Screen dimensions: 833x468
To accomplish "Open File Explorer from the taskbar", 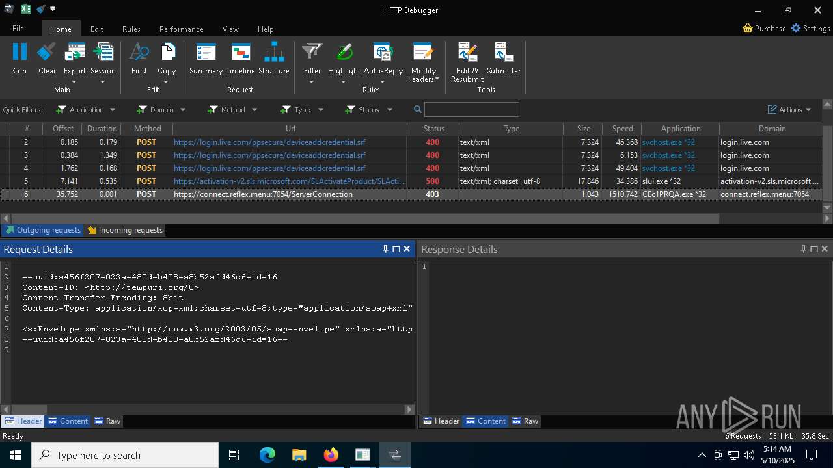I will 299,455.
